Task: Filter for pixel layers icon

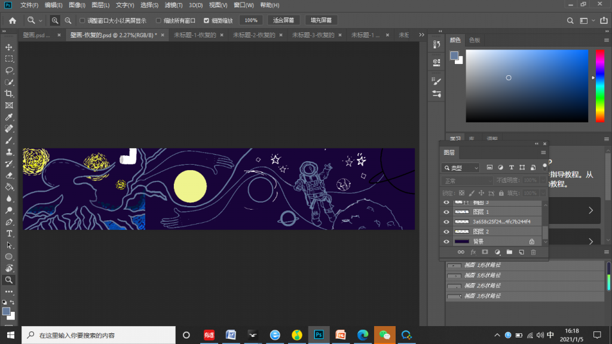Action: click(x=489, y=168)
